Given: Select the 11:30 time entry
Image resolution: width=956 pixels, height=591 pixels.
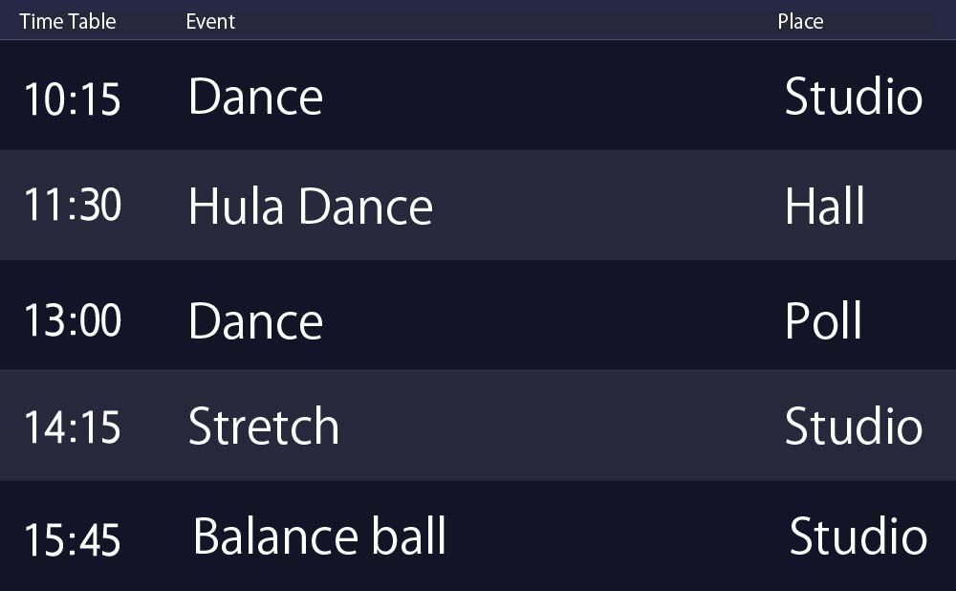Looking at the screenshot, I should click(73, 205).
